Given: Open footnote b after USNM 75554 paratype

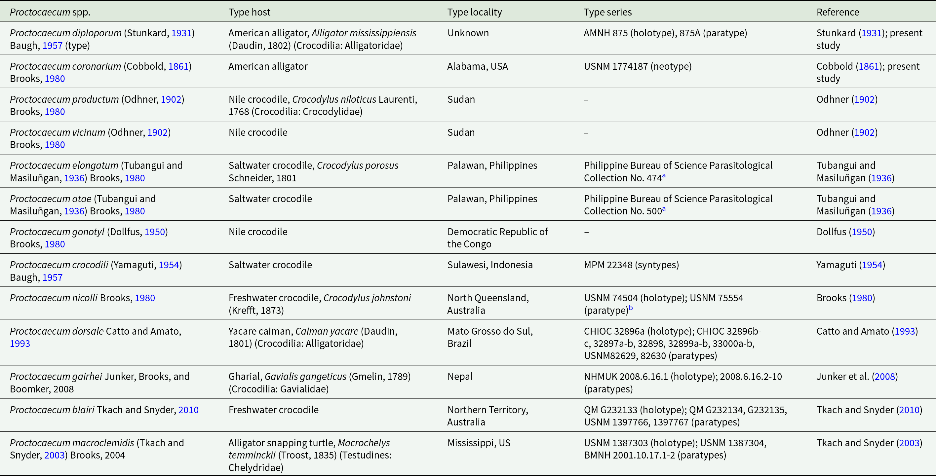Looking at the screenshot, I should [631, 308].
